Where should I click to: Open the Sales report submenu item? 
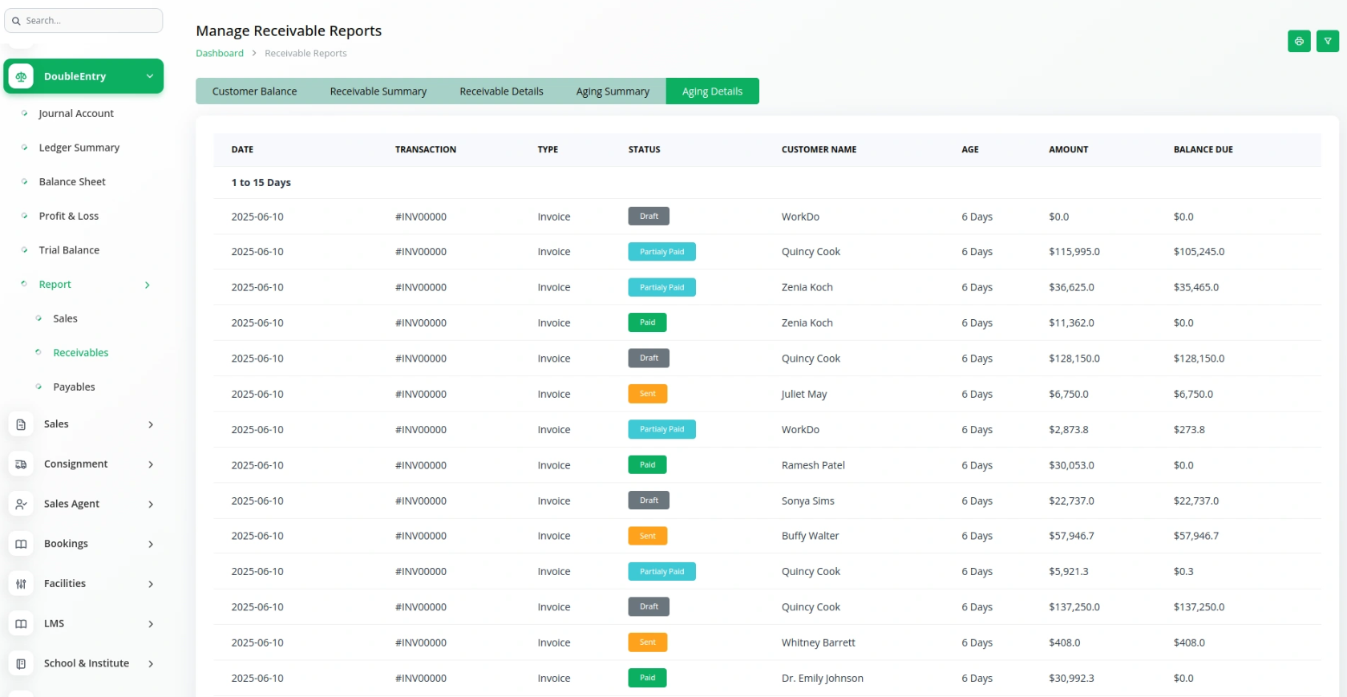tap(65, 318)
